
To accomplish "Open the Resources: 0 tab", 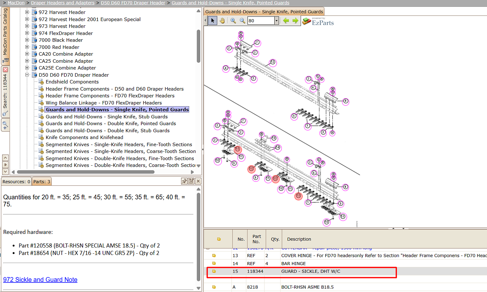I will tap(17, 182).
